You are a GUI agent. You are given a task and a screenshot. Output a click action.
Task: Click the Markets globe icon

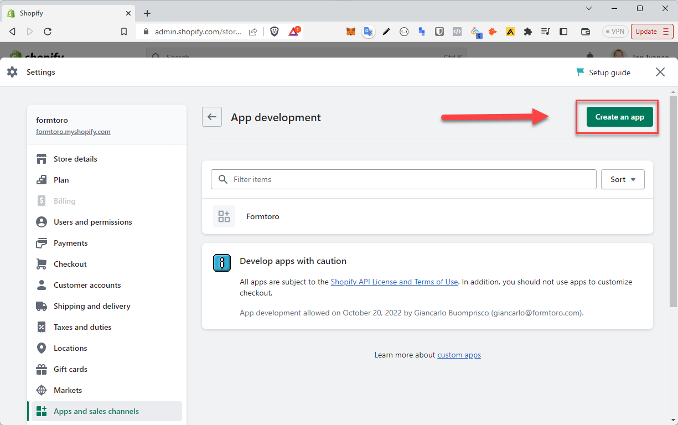(42, 390)
